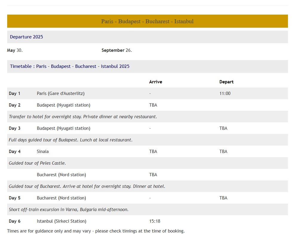Choose the May 30 departure date
Screen dimensions: 302x245
15,50
